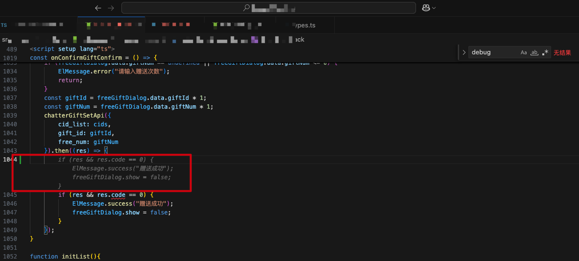Go forward with the right arrow
Viewport: 579px width, 261px height.
click(x=111, y=8)
